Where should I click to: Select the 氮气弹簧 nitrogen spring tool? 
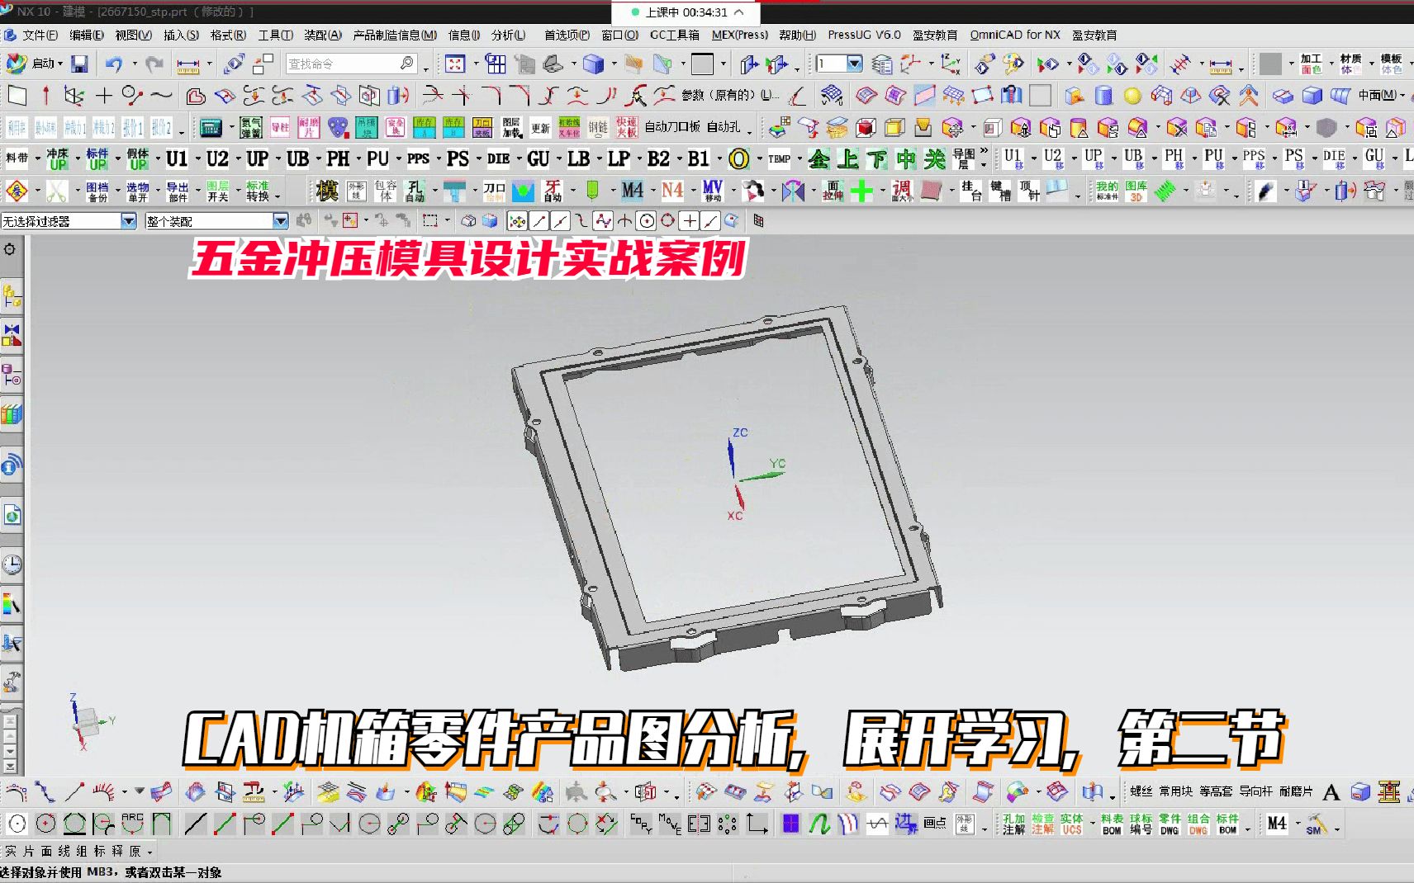pos(250,128)
